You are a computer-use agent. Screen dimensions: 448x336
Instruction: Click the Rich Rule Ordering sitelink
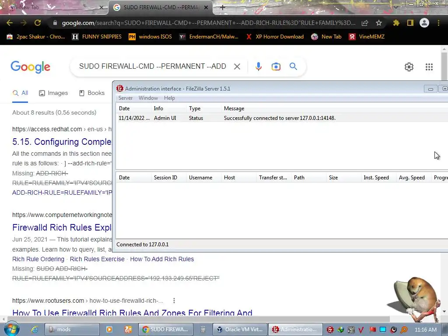pyautogui.click(x=38, y=259)
